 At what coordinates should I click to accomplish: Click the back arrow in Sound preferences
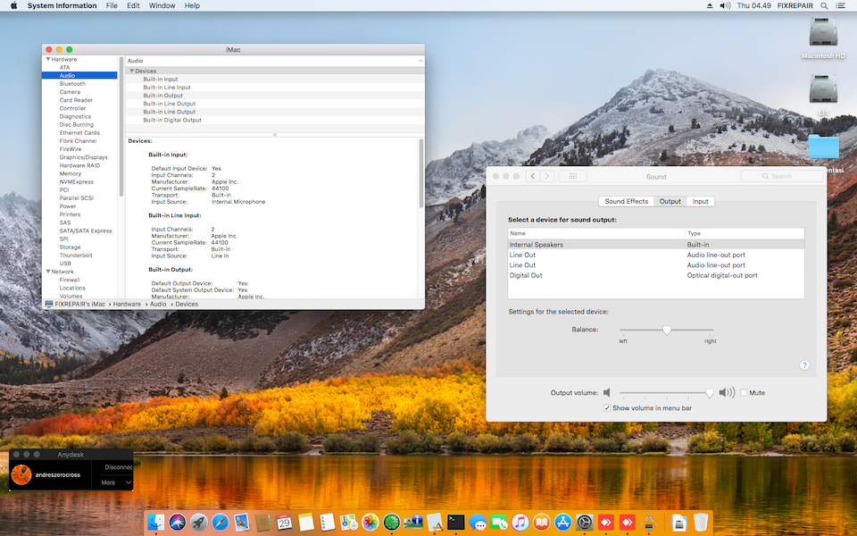click(533, 177)
